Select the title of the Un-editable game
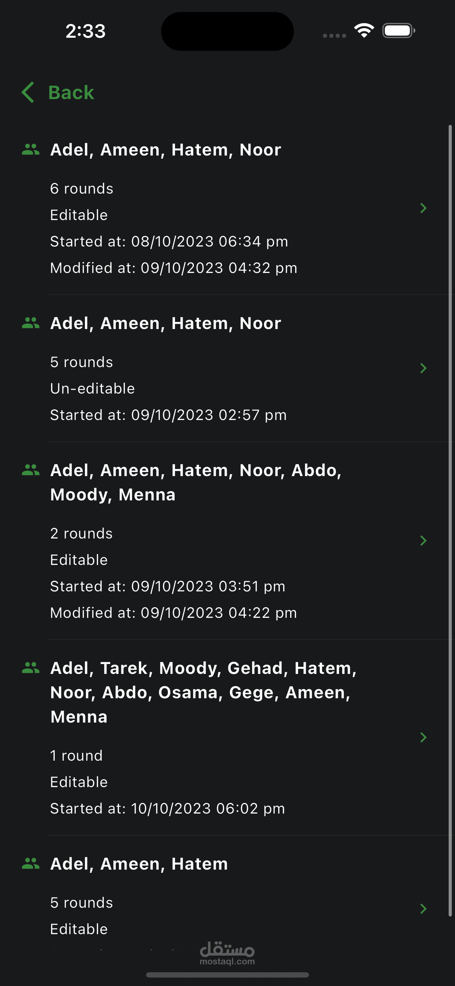The width and height of the screenshot is (455, 986). [165, 323]
